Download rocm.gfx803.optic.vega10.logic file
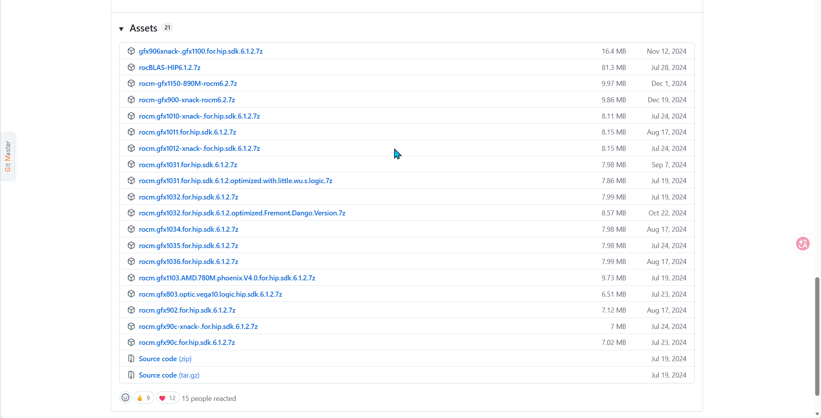This screenshot has height=418, width=821. click(x=210, y=294)
